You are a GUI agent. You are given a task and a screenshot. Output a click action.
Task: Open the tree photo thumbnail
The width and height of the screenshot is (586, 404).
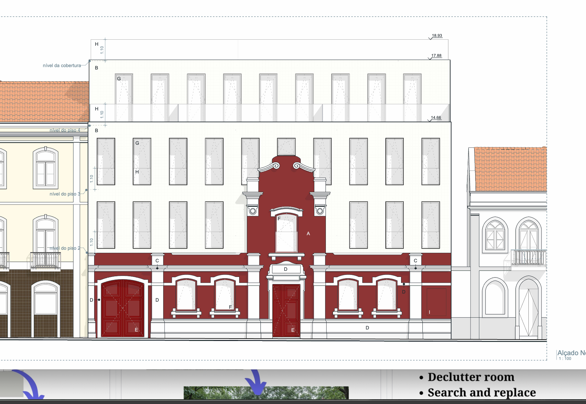(266, 393)
